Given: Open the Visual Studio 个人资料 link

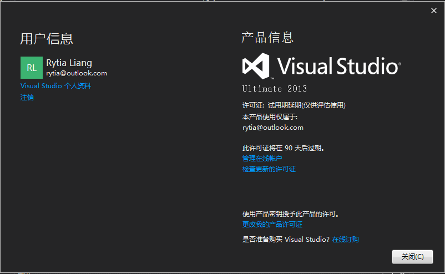Looking at the screenshot, I should [55, 85].
